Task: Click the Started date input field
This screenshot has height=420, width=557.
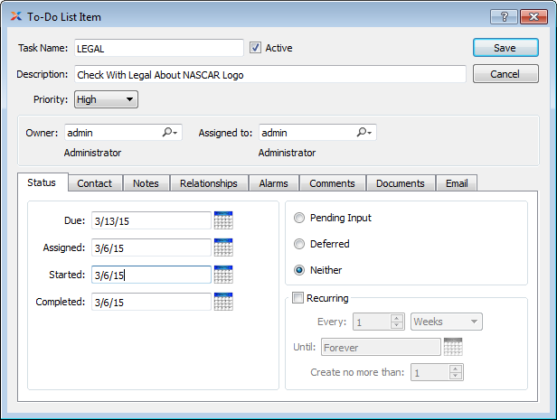Action: [151, 275]
